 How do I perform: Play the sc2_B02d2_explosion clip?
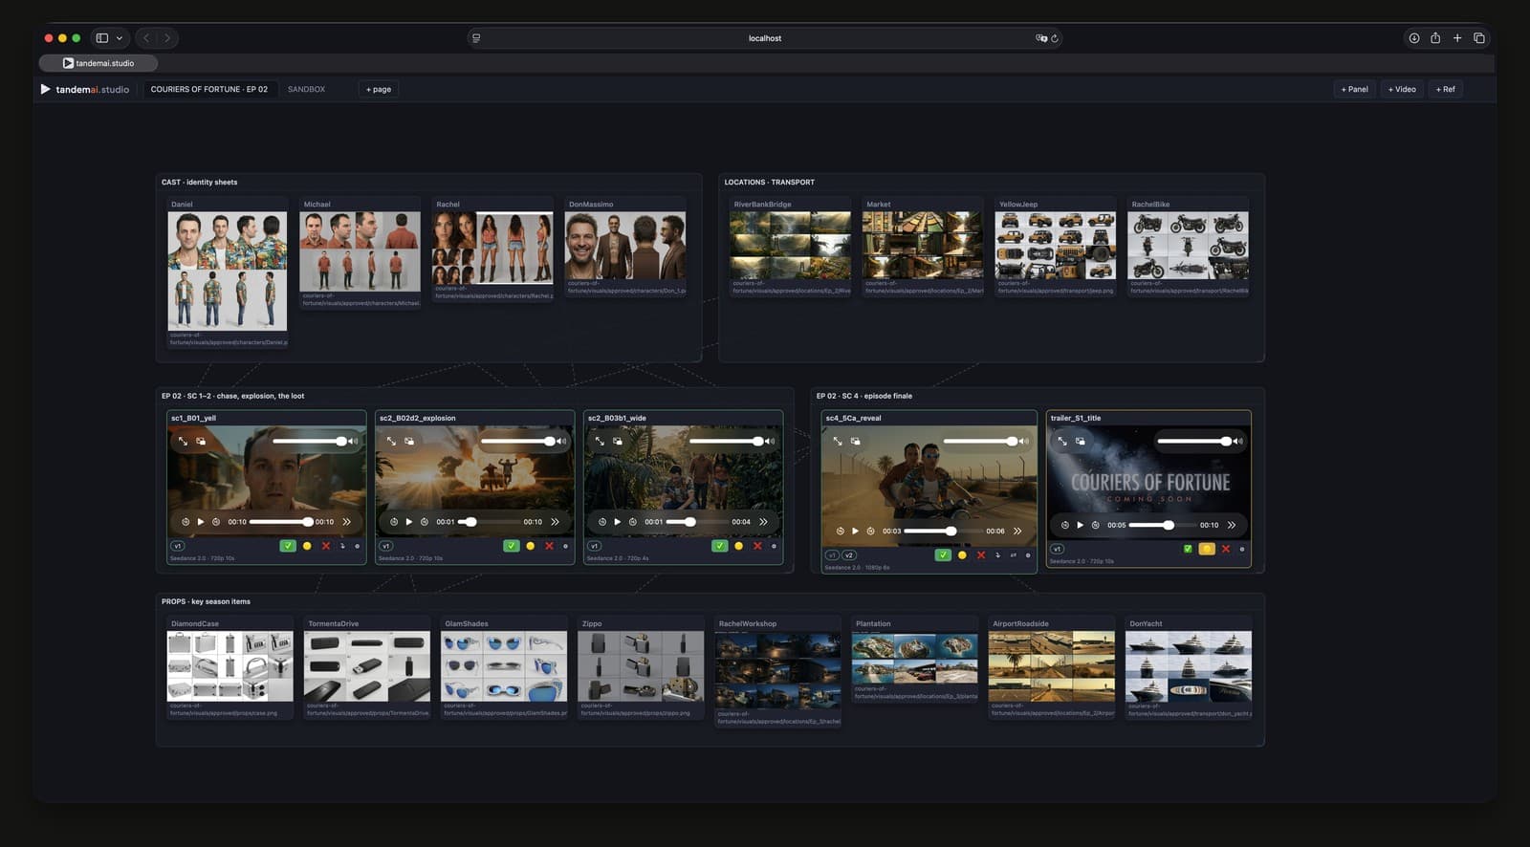tap(409, 522)
